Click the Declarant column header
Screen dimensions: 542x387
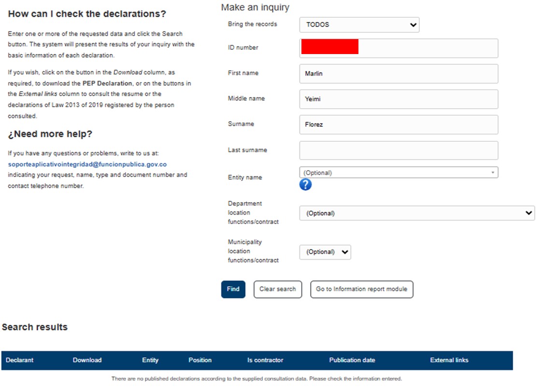tap(20, 360)
